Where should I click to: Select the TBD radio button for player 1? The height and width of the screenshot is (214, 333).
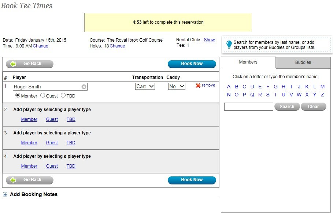point(63,95)
